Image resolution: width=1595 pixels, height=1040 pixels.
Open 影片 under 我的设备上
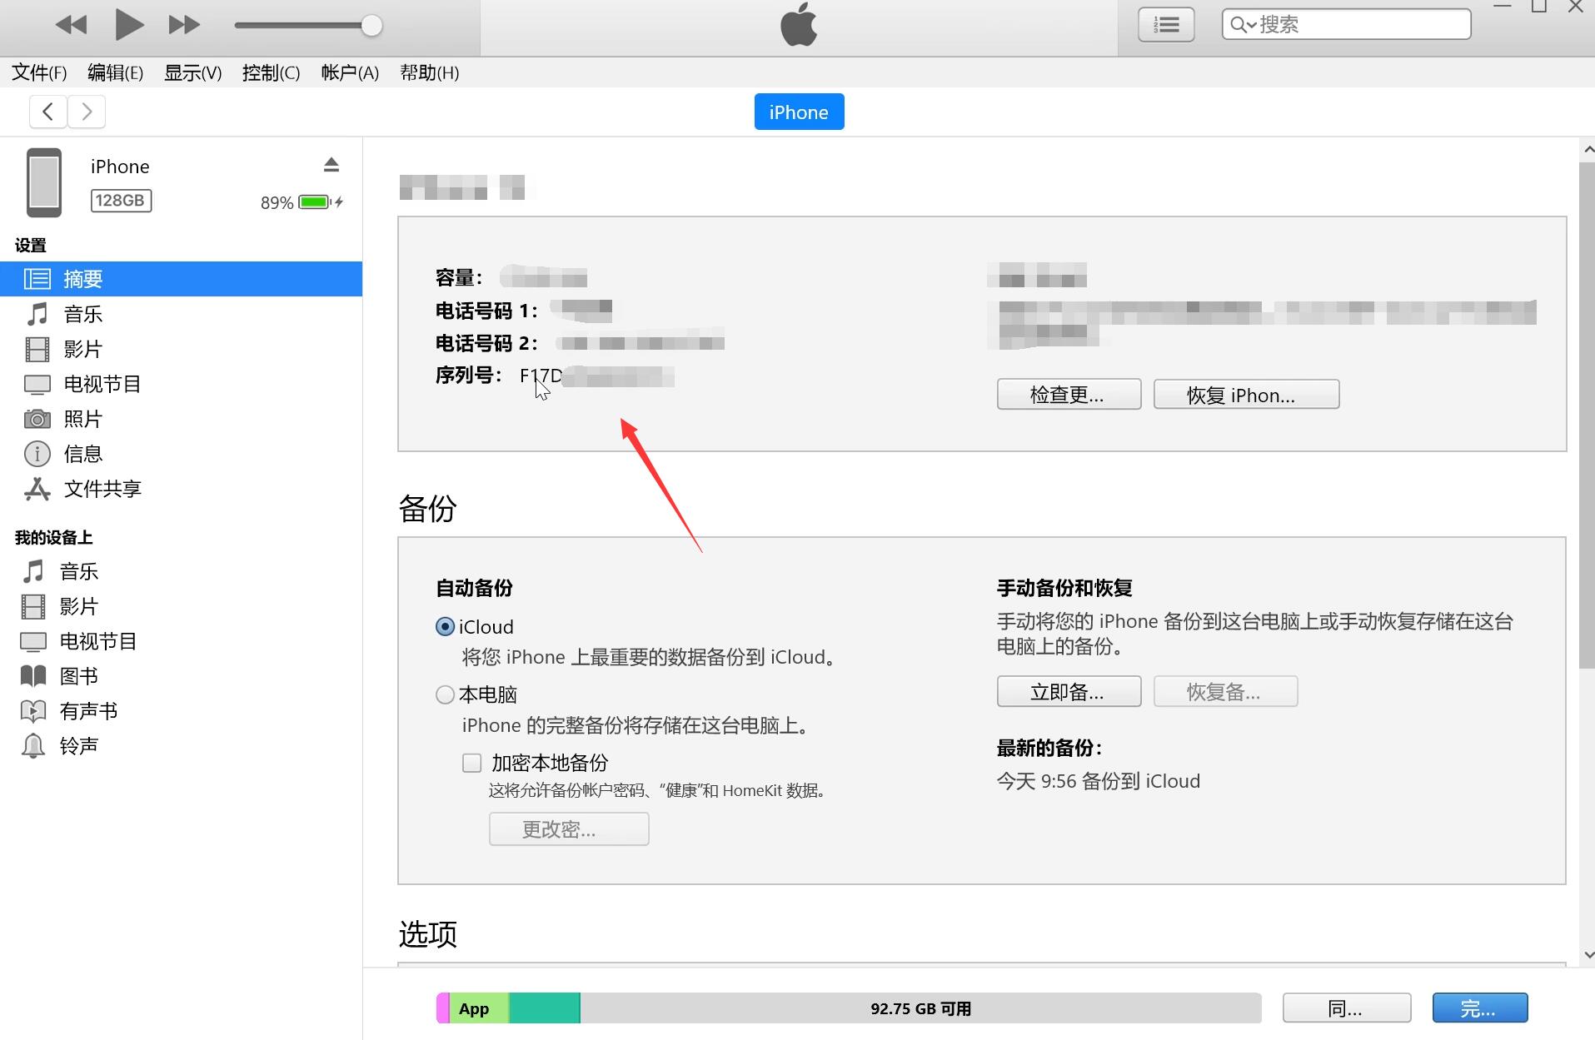tap(181, 606)
